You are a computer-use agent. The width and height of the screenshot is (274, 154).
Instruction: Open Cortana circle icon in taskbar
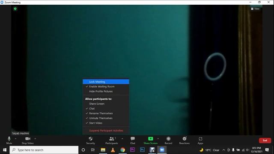83,150
